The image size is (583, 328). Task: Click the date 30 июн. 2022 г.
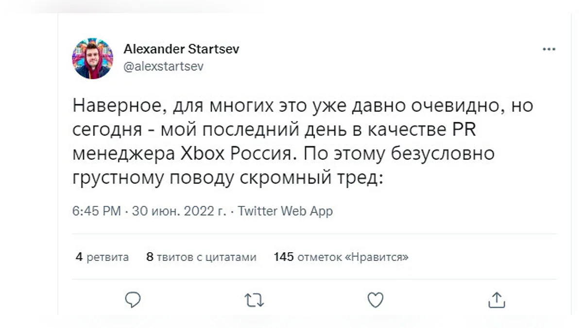[179, 211]
